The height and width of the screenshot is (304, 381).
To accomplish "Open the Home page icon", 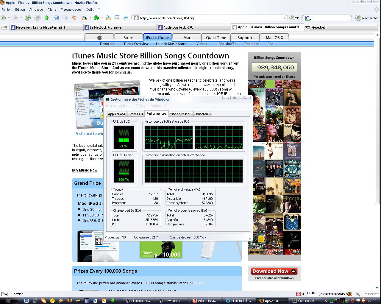I will pyautogui.click(x=74, y=18).
